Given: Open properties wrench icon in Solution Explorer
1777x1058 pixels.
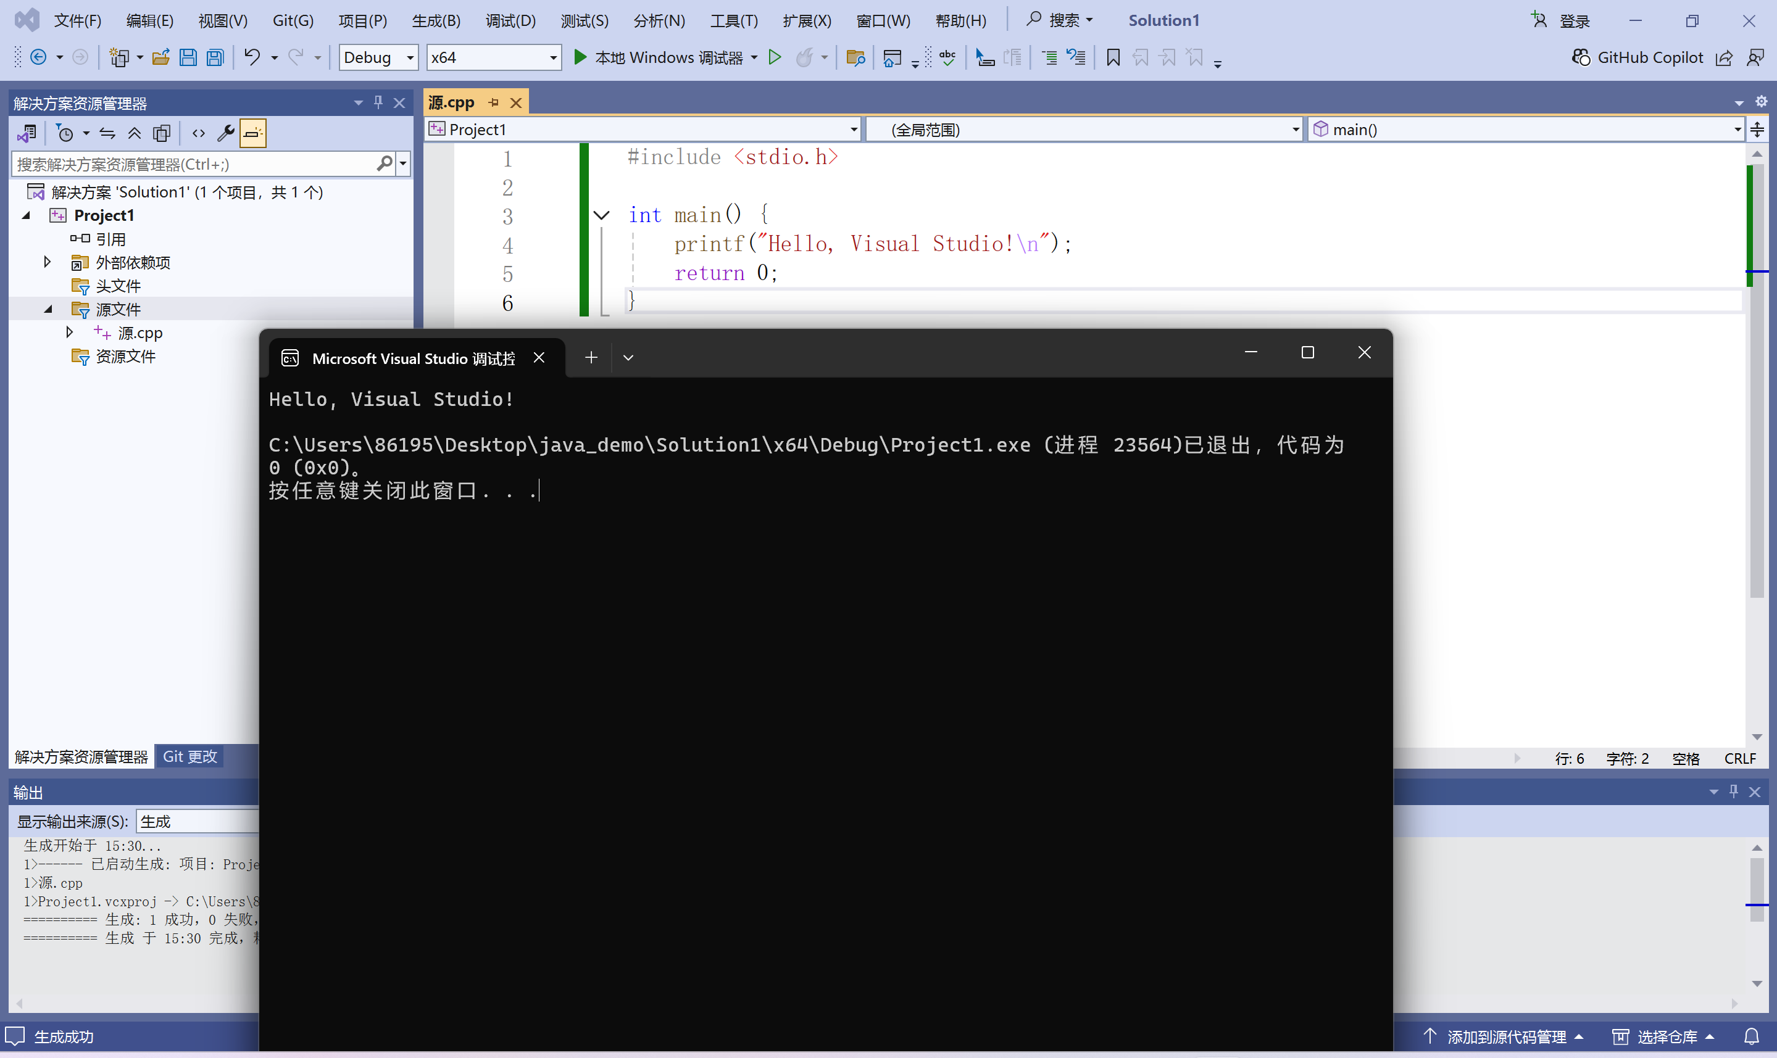Looking at the screenshot, I should pos(226,133).
